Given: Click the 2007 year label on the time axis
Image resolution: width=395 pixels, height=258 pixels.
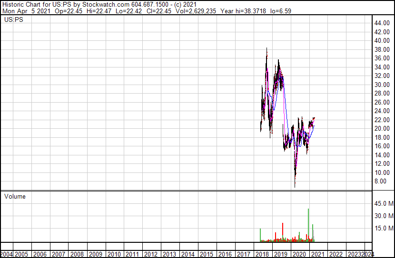Looking at the screenshot, I should tap(59, 254).
